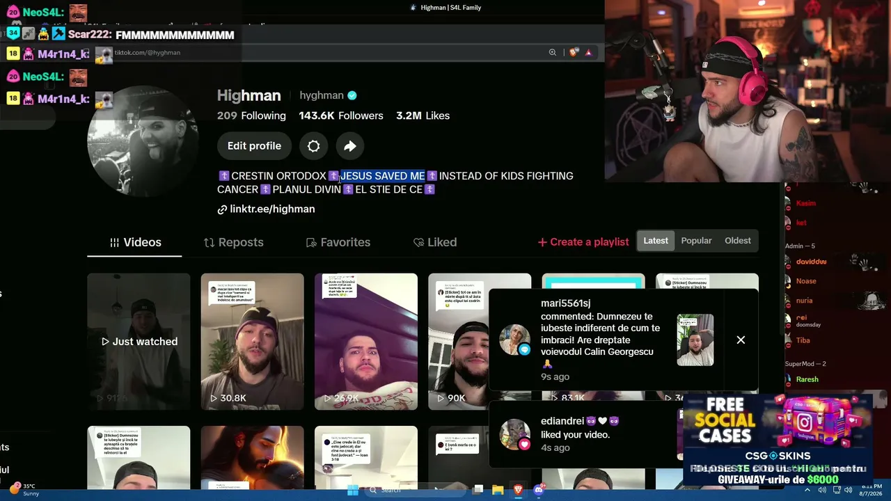Click the Highman profile picture
This screenshot has height=501, width=891.
(142, 141)
